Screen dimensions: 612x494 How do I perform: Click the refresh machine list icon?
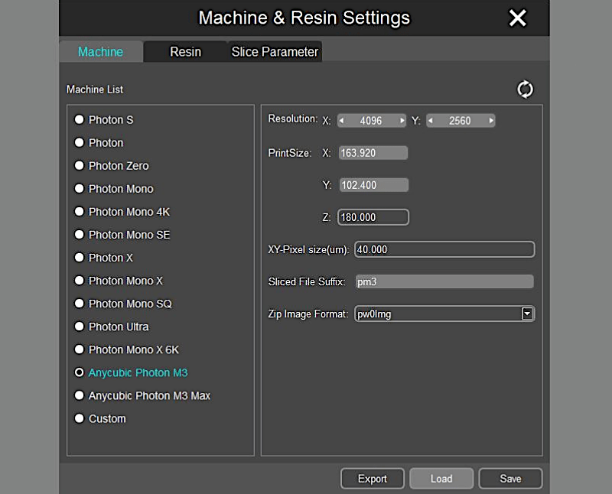pos(525,89)
